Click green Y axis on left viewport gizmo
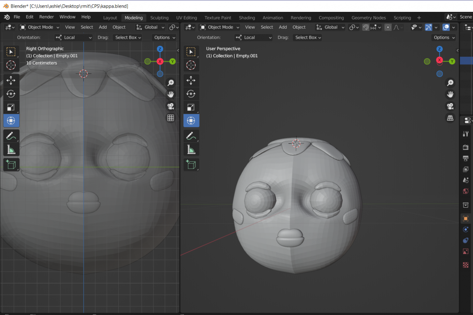Viewport: 473px width, 315px height. (172, 61)
